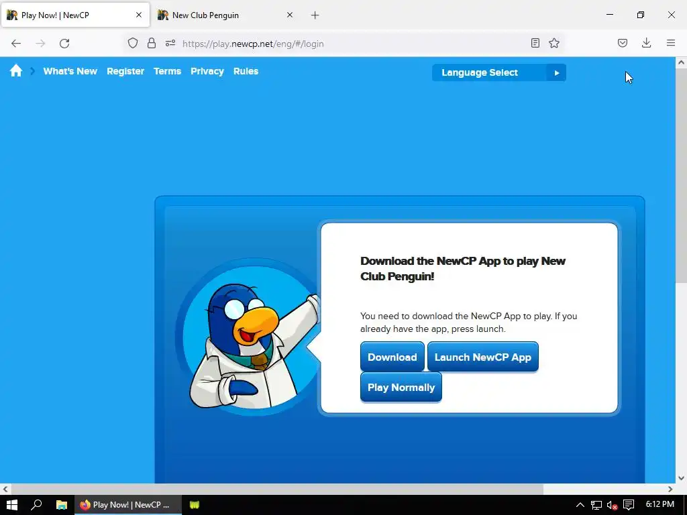The image size is (687, 515).
Task: Expand the Language Select dropdown
Action: point(499,72)
